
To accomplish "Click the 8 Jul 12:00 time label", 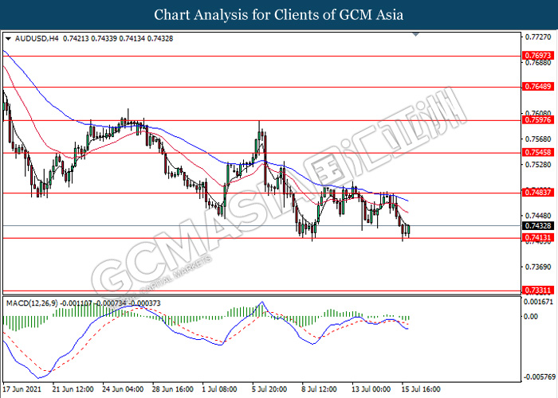I will point(320,389).
